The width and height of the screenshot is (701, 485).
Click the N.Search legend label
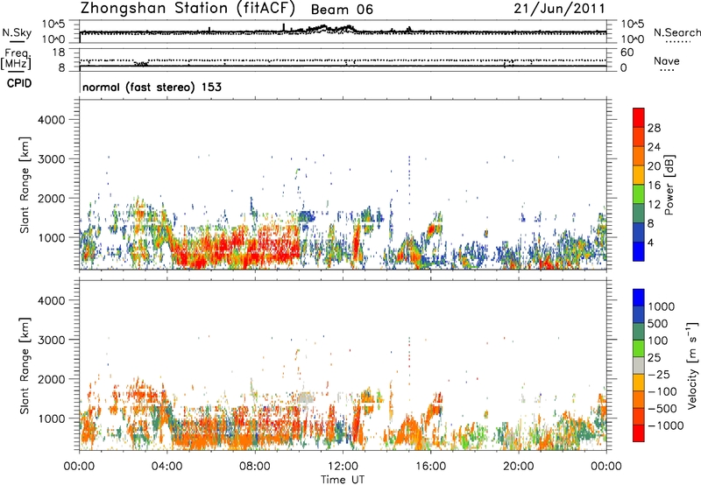tap(677, 32)
